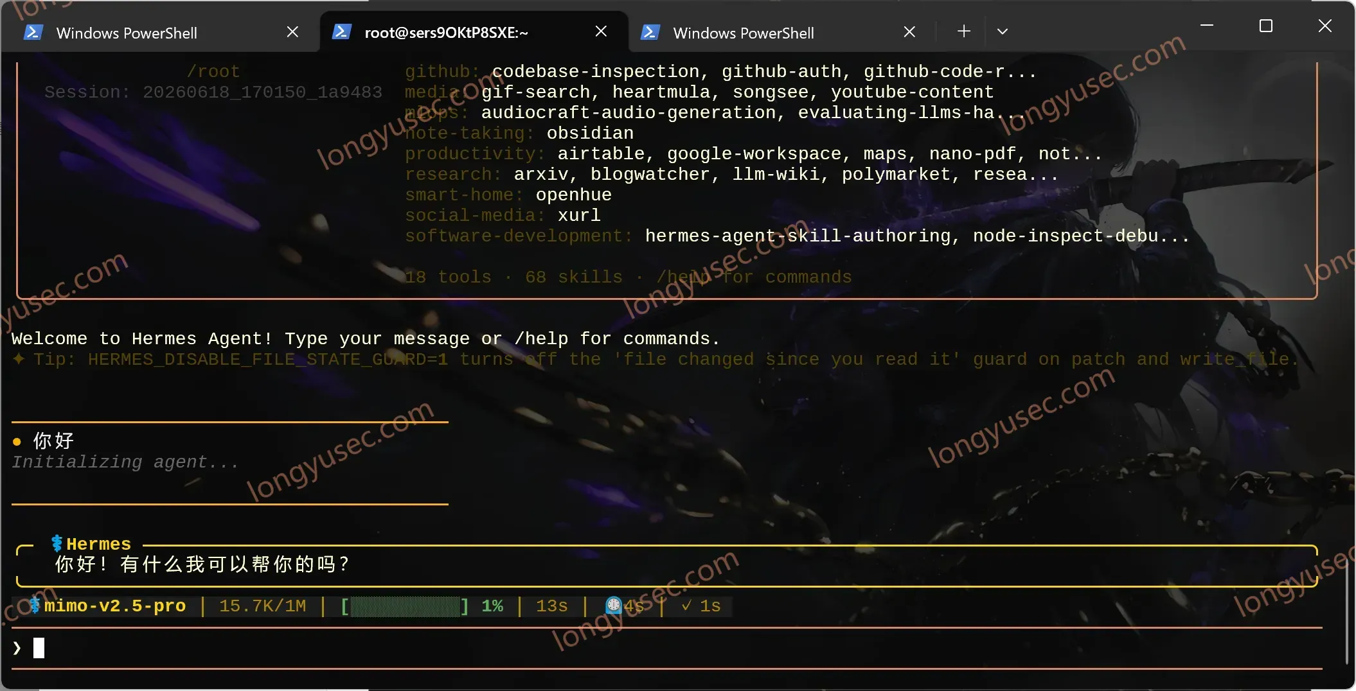
Task: Close the rightmost Windows PowerShell tab
Action: [x=909, y=32]
